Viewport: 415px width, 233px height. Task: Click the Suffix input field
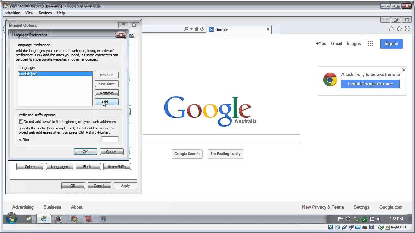coord(110,140)
